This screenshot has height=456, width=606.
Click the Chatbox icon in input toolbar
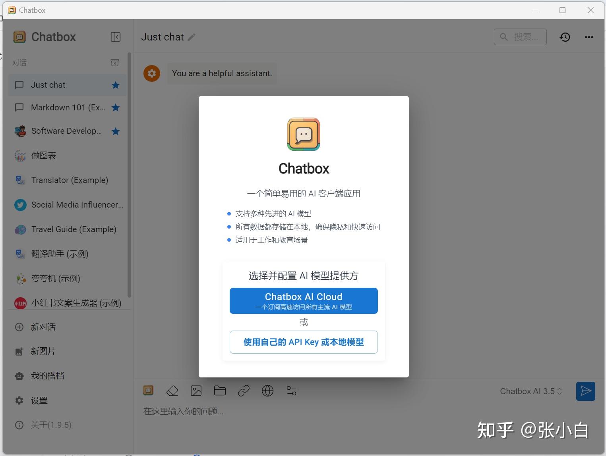pos(148,391)
